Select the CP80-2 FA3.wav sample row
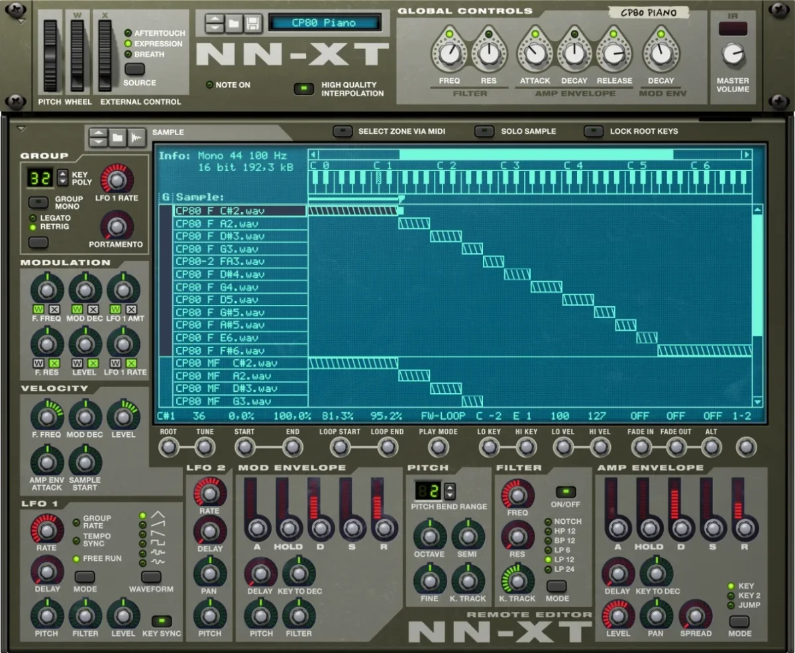 (x=240, y=261)
